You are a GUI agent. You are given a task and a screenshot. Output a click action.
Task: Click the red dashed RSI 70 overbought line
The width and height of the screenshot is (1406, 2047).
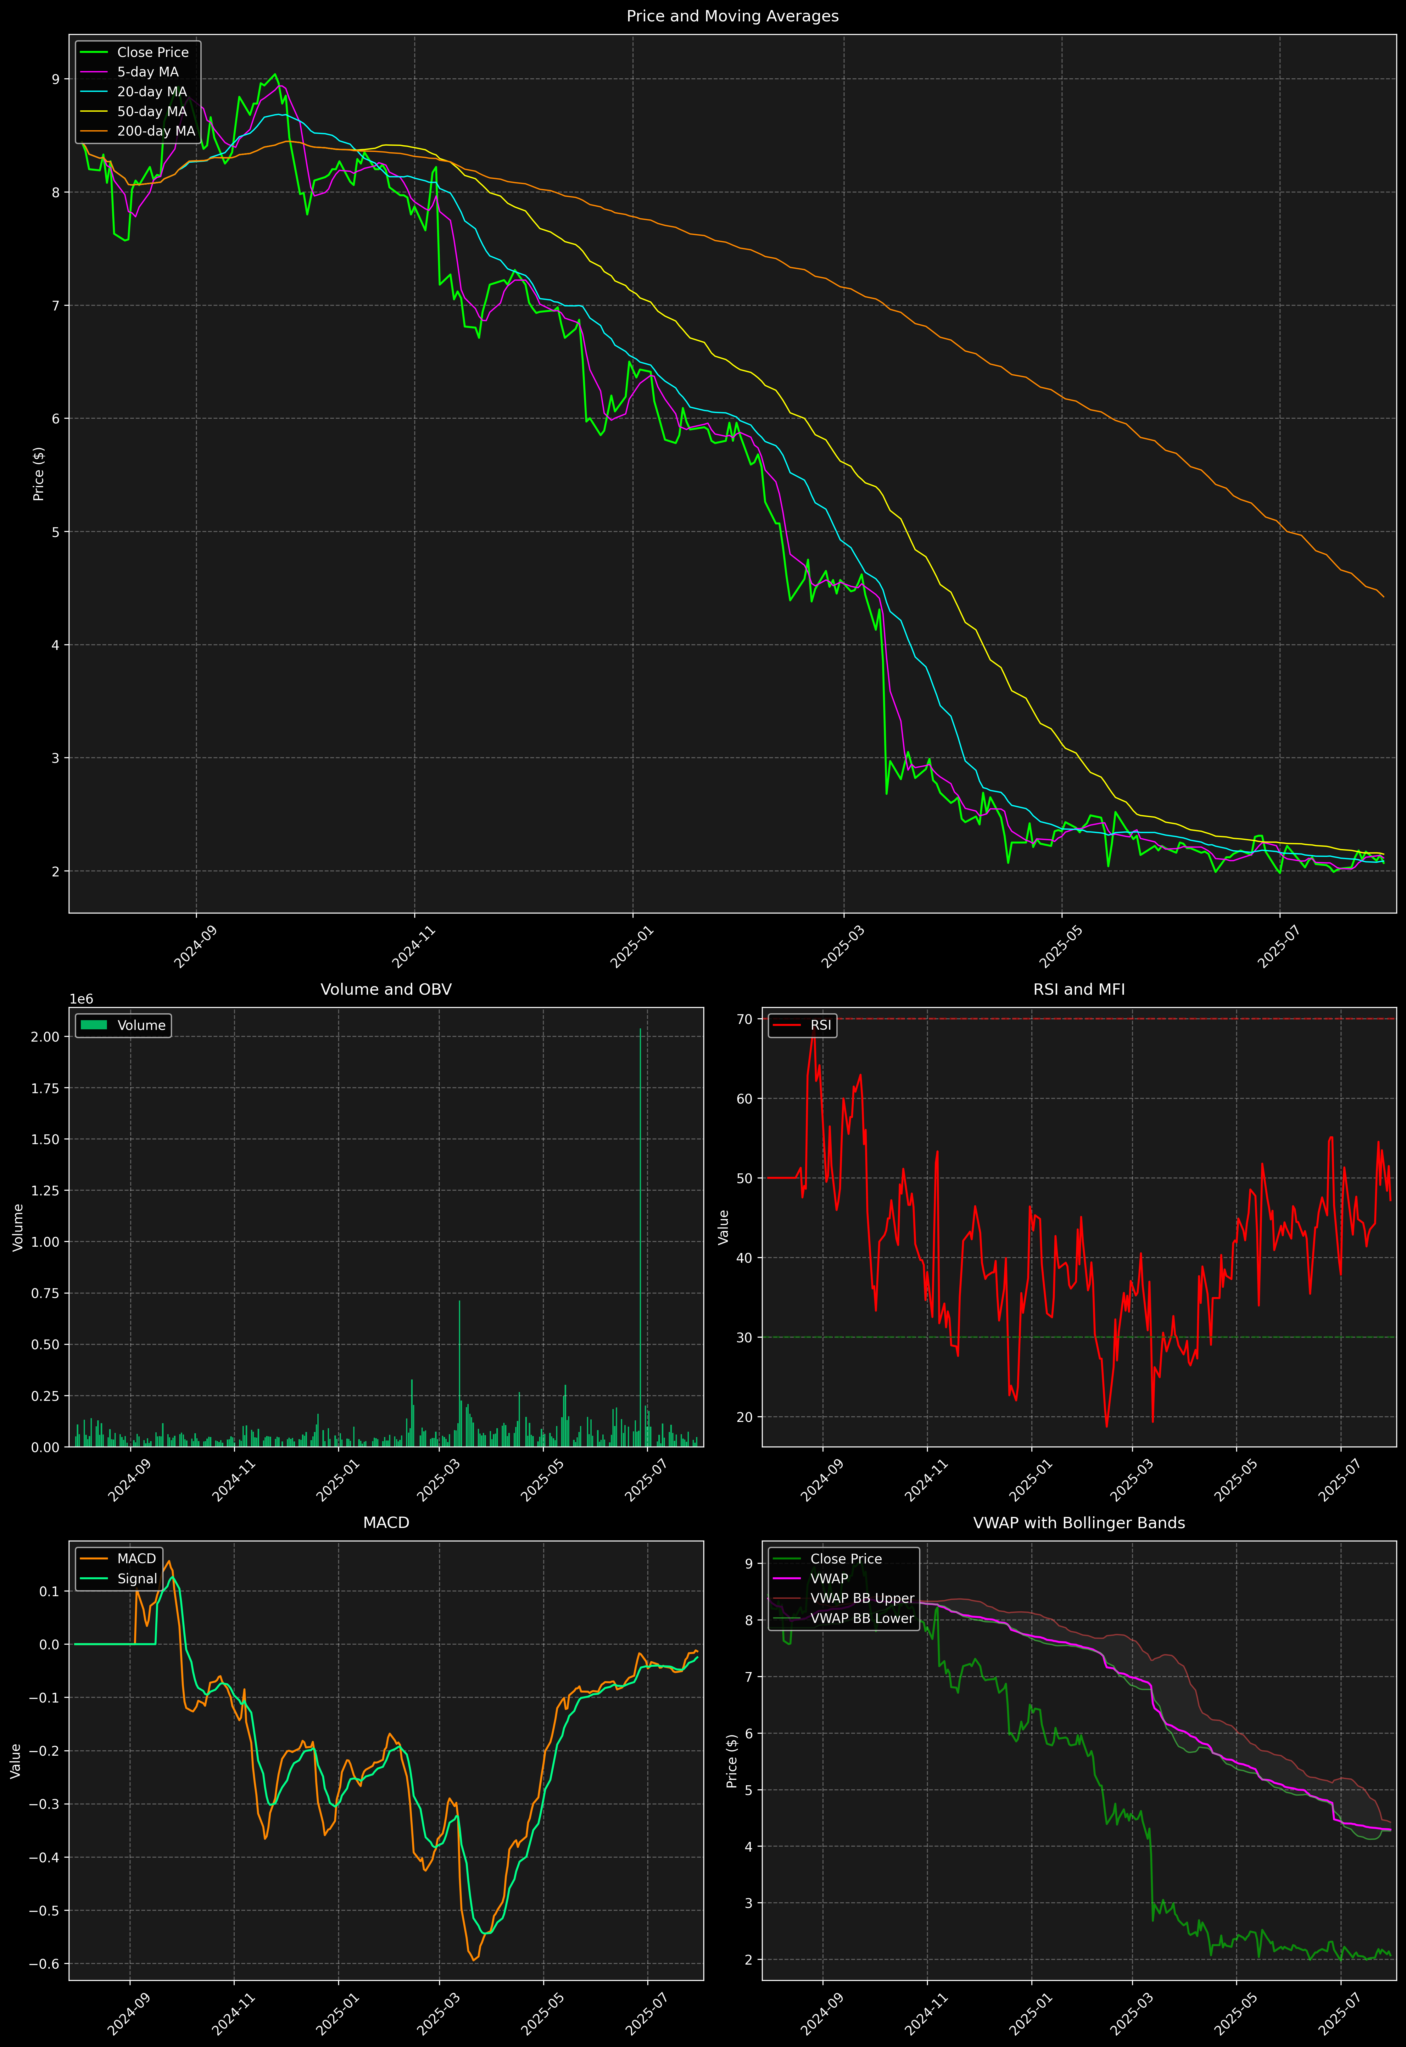(1079, 1019)
